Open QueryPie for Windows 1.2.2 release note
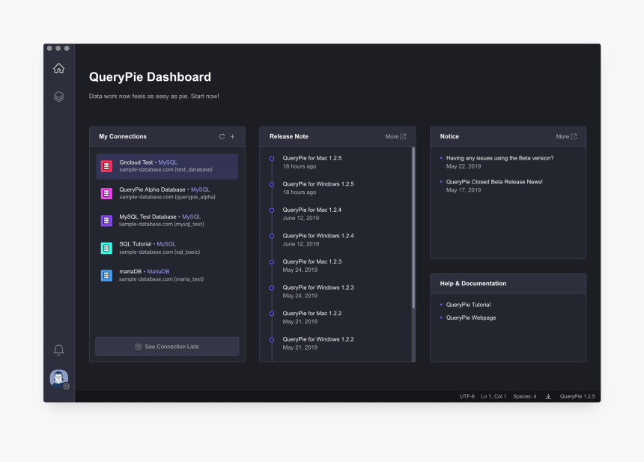Screen dimensions: 644x462 pyautogui.click(x=318, y=339)
